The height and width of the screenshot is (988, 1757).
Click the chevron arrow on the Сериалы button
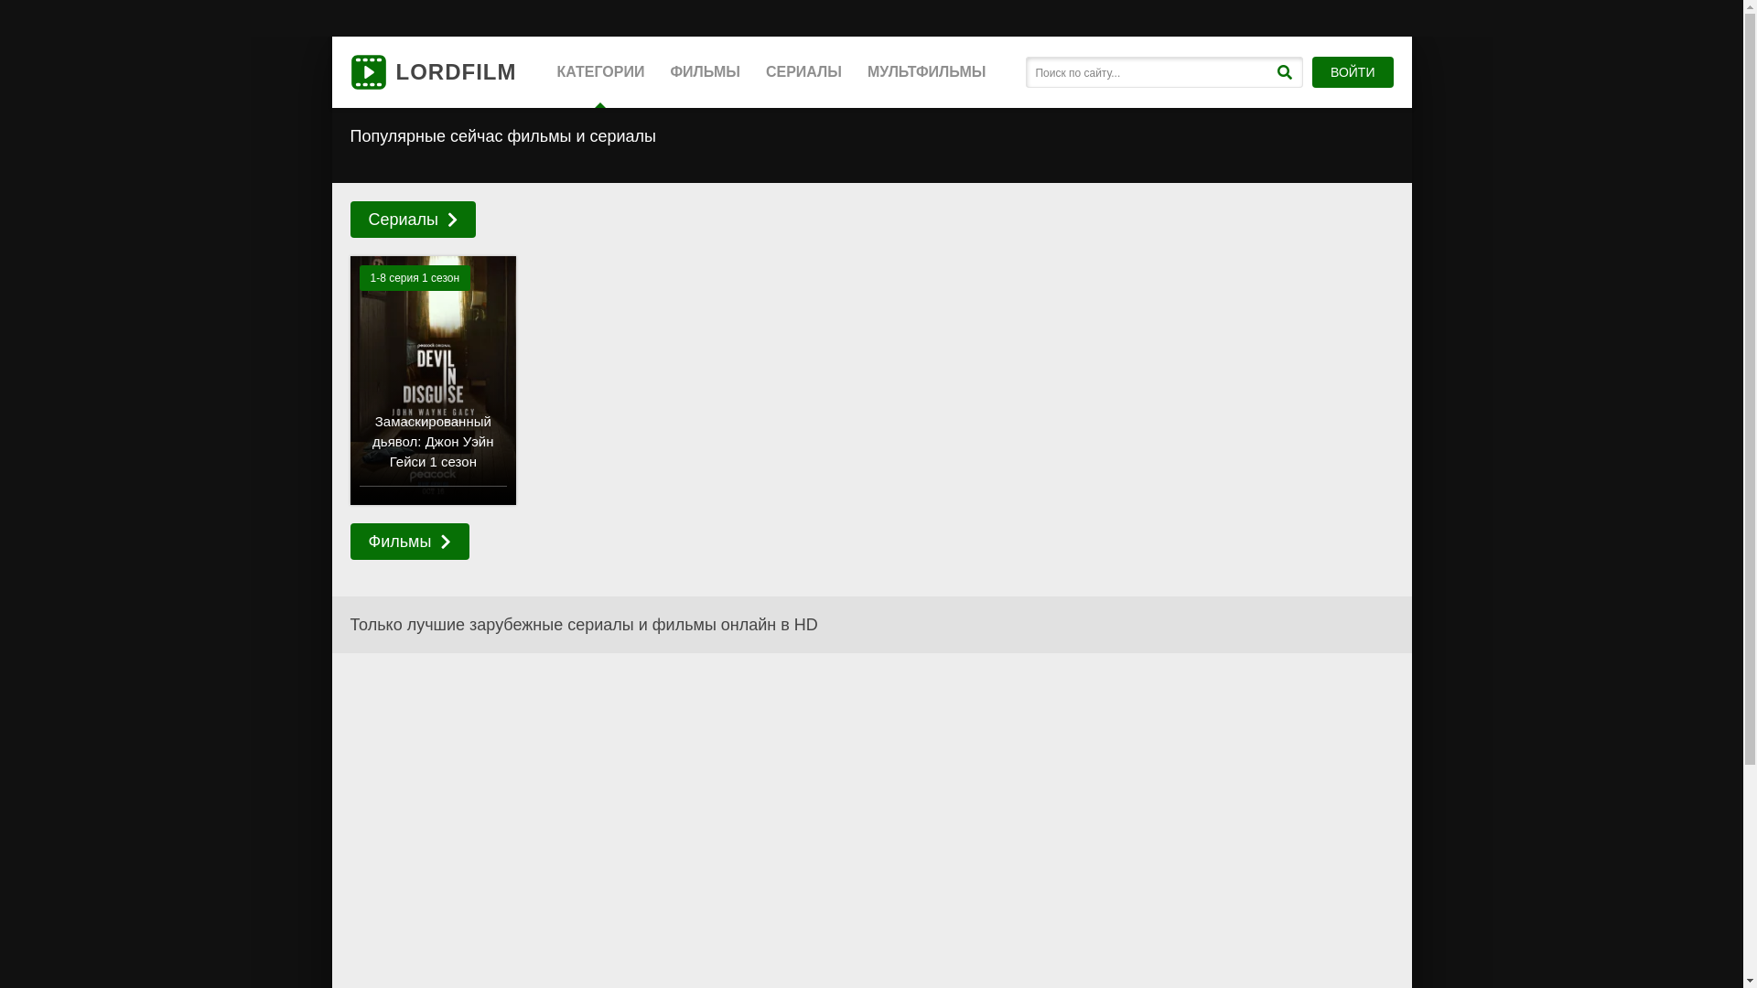pyautogui.click(x=452, y=220)
